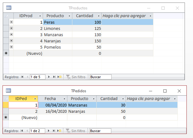Click the TProductos table window icon
Viewport: 193px width, 138px height.
pos(9,8)
